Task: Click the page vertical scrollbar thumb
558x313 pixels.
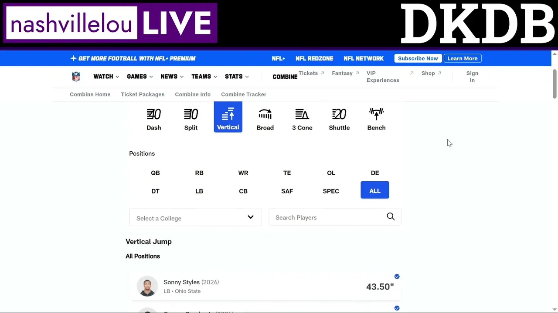Action: 555,84
